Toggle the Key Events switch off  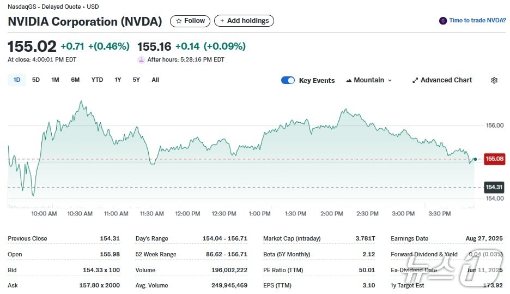coord(288,80)
